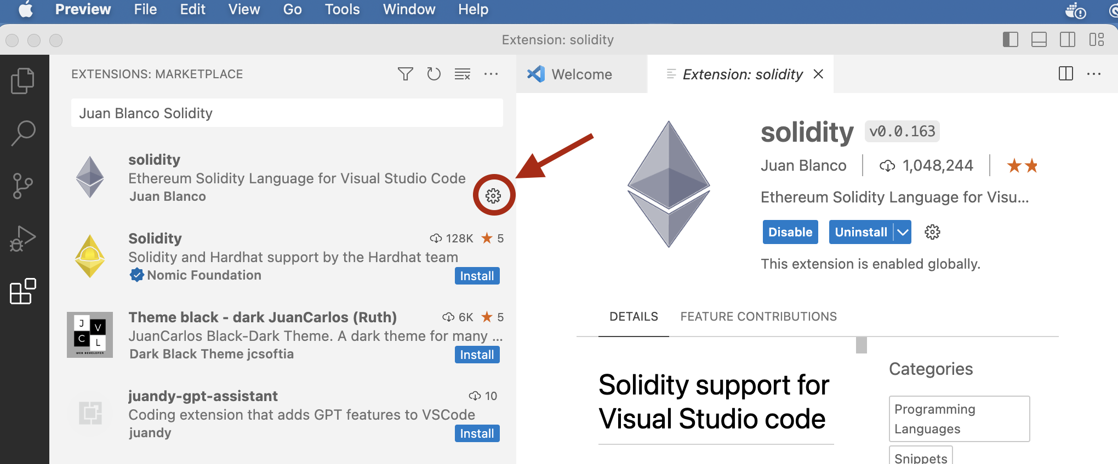
Task: Click the extension search input field
Action: pyautogui.click(x=287, y=113)
